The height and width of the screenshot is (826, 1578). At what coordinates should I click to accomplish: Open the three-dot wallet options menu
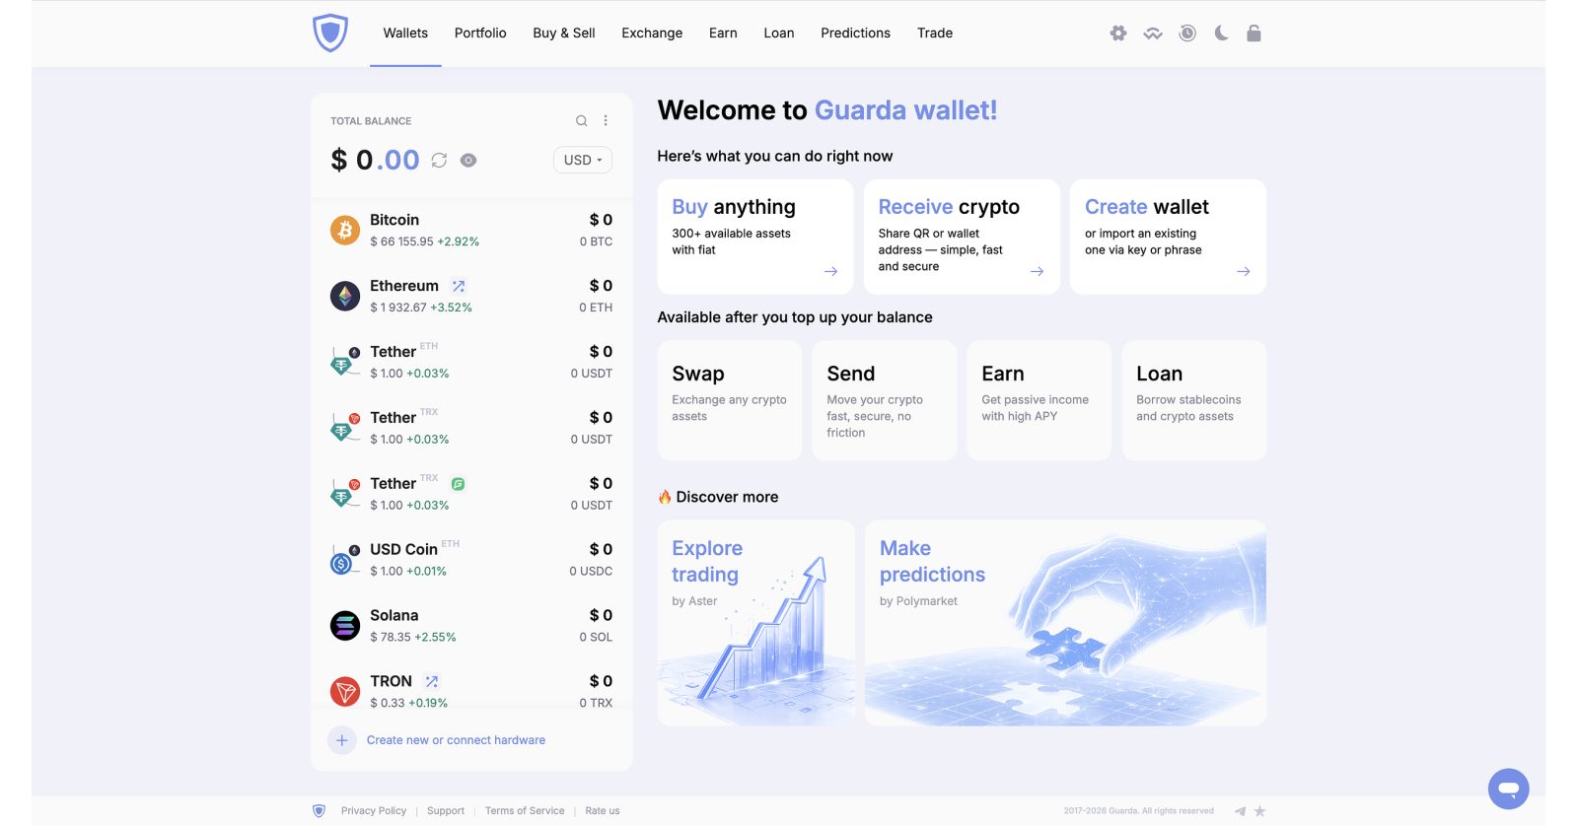[606, 121]
